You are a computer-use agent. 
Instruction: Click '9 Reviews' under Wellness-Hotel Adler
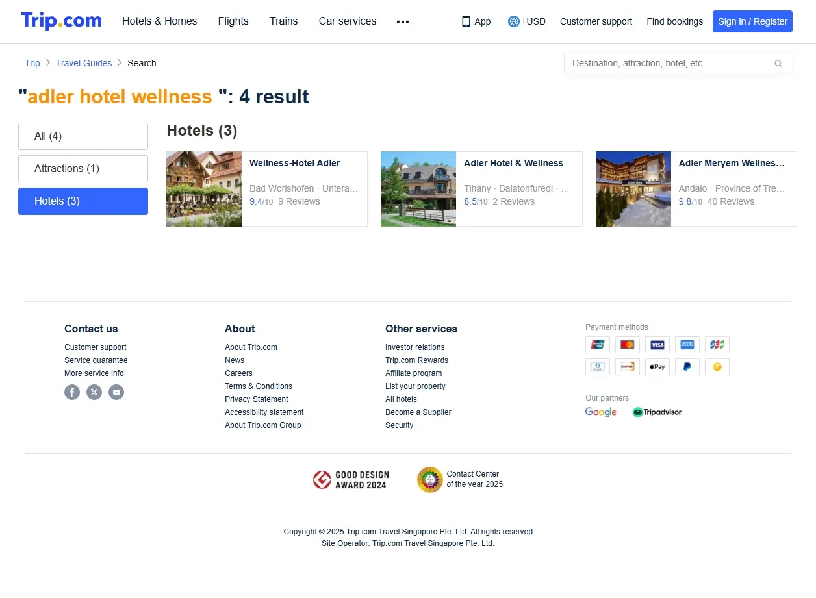(x=299, y=201)
